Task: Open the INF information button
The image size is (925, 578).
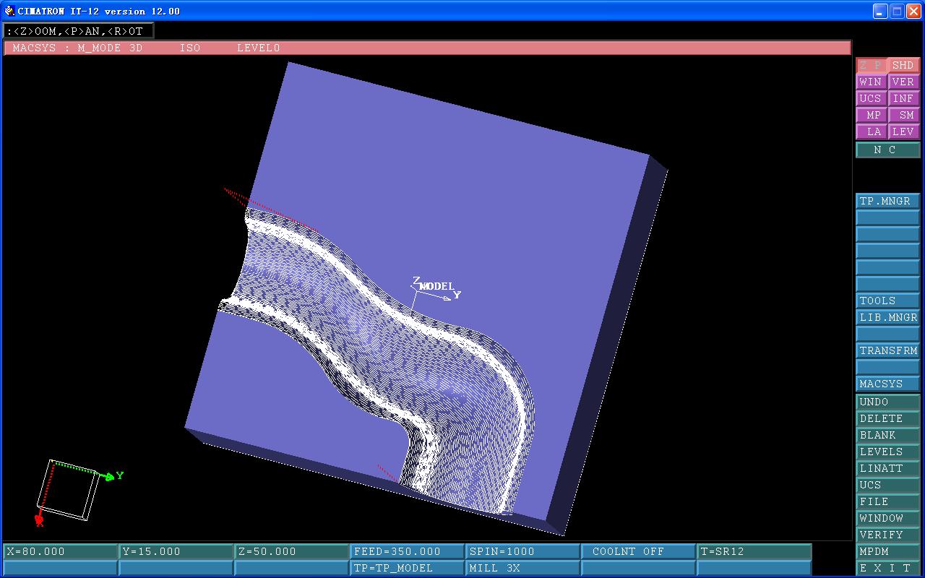Action: (x=903, y=98)
